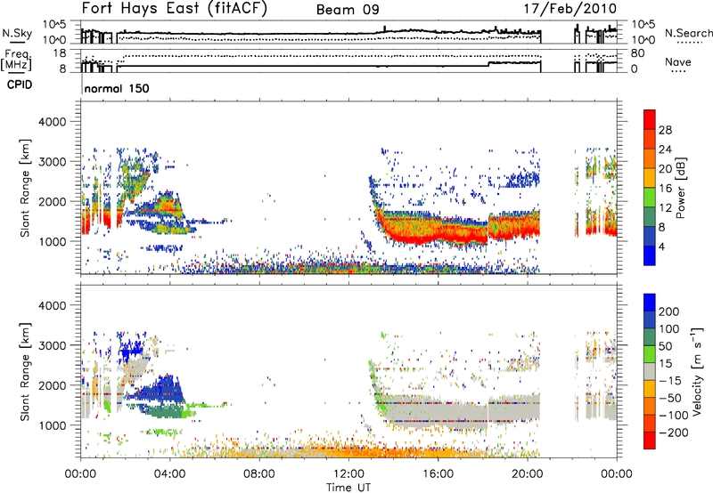
Task: Click the '18' frequency axis tick label
Action: [60, 53]
